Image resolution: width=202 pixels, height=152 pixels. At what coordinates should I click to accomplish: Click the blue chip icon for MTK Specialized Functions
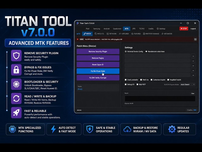click(12, 129)
